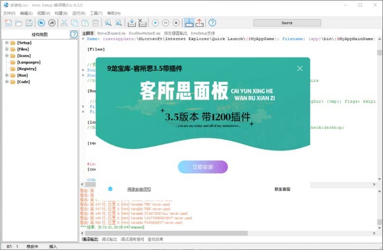Click the highlighted blue import arrow icon
Viewport: 383px width, 250px height.
point(189,23)
